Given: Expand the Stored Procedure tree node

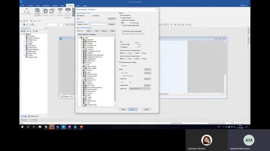Looking at the screenshot, I should 81,89.
